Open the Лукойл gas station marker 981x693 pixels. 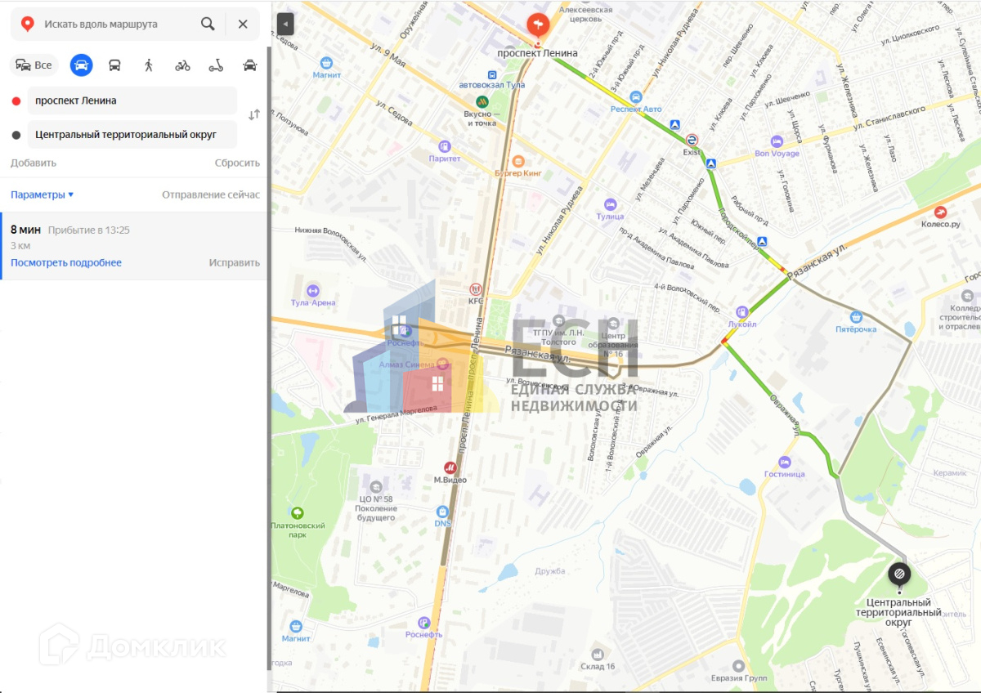coord(742,311)
